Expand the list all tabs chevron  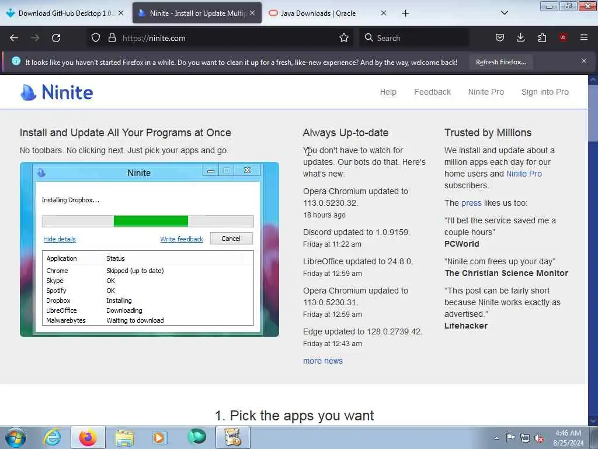click(504, 13)
